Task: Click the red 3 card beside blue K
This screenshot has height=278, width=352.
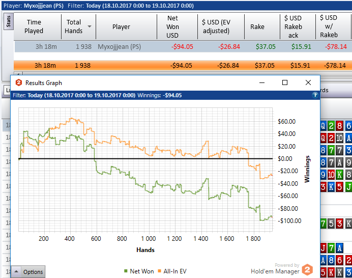Action: [323, 187]
